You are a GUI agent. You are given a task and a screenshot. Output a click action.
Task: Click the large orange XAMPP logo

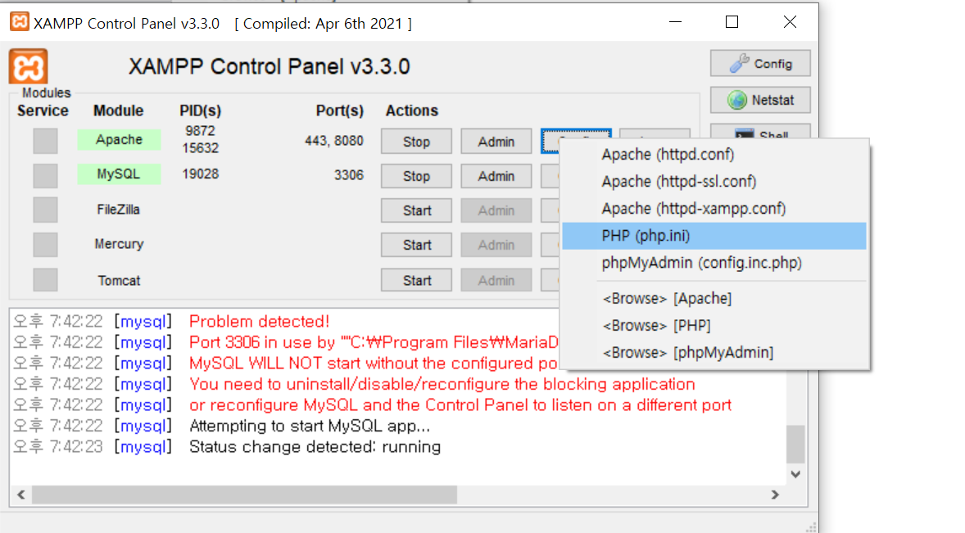pyautogui.click(x=29, y=66)
